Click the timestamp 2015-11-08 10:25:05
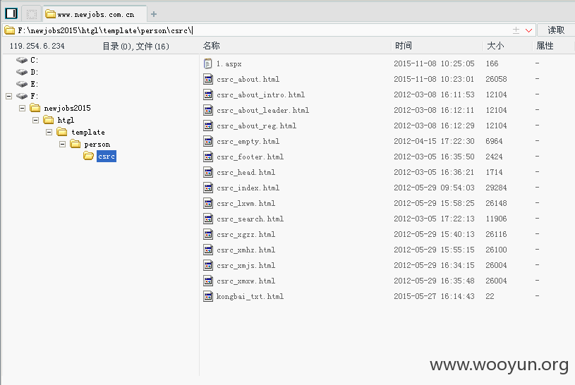Viewport: 575px width, 385px height. [x=434, y=63]
